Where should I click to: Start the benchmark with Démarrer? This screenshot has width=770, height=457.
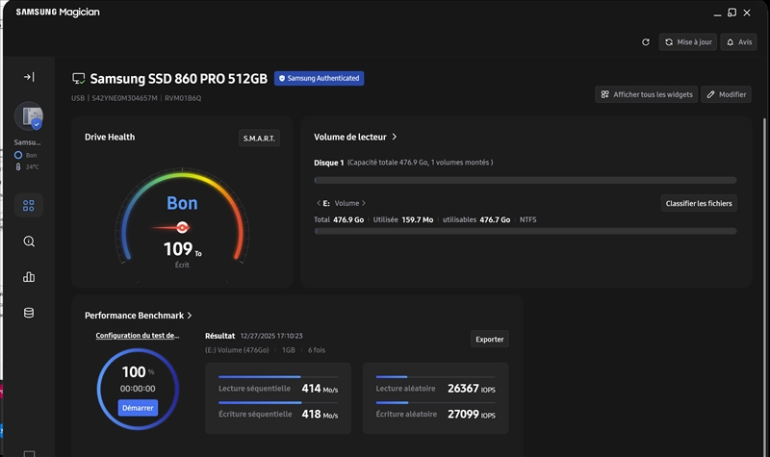[x=138, y=408]
